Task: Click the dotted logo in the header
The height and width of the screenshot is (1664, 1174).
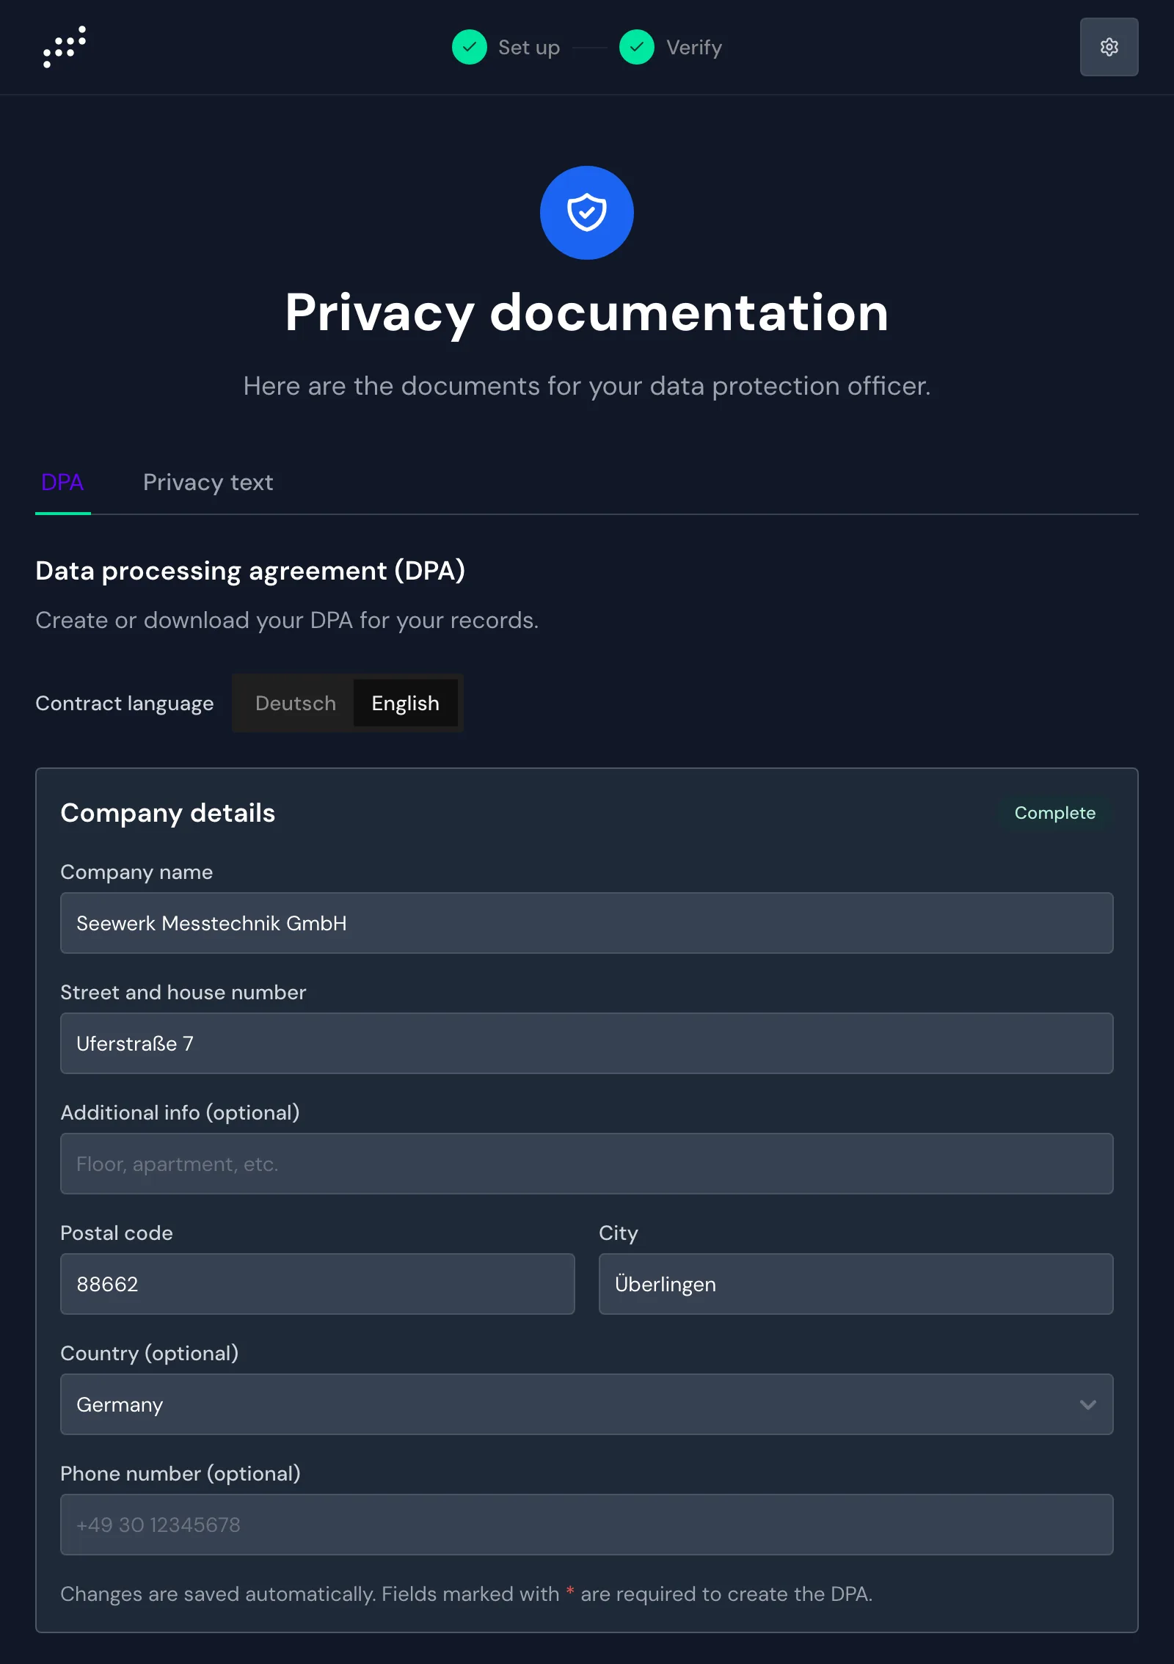Action: (65, 47)
